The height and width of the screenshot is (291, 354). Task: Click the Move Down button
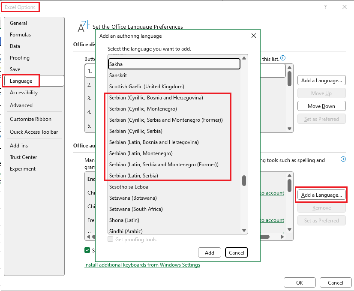[321, 106]
